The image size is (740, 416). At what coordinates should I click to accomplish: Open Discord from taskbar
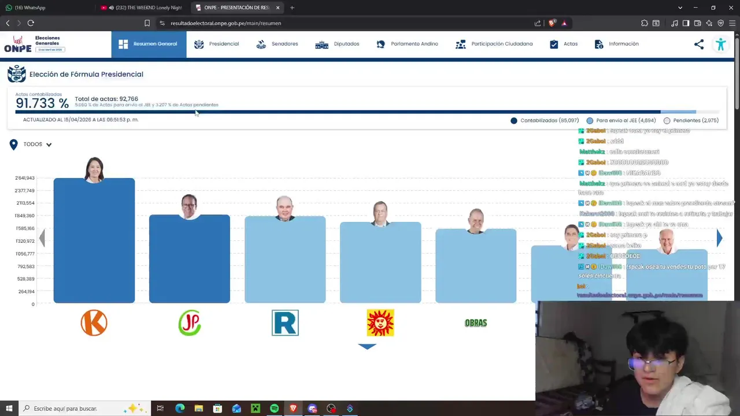coord(312,408)
